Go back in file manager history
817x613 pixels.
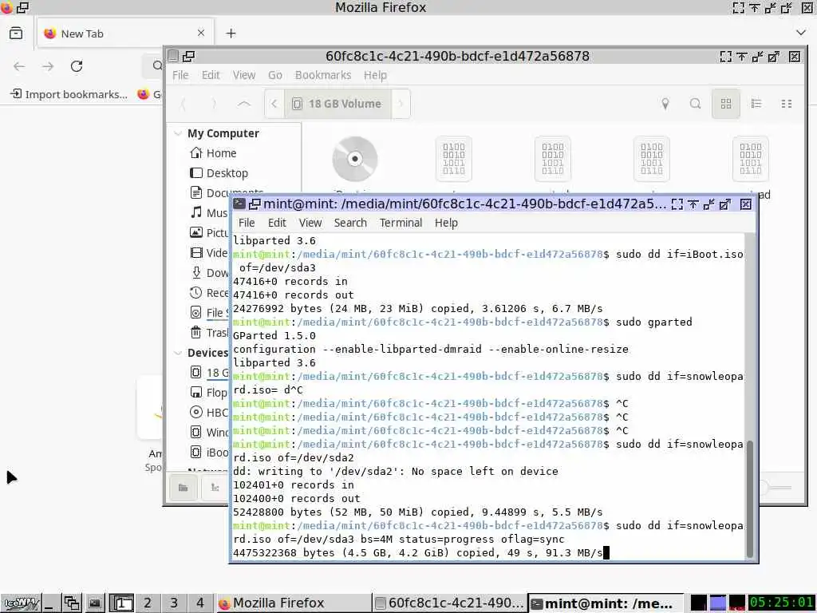[183, 104]
